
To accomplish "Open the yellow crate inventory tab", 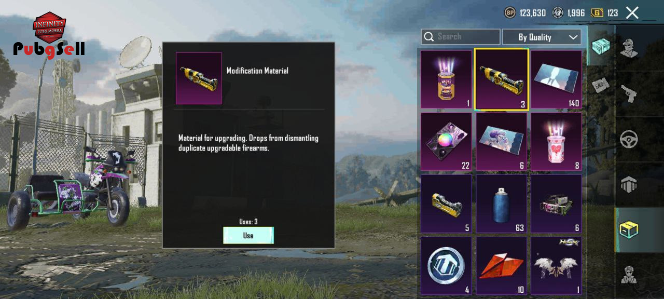I will 629,229.
